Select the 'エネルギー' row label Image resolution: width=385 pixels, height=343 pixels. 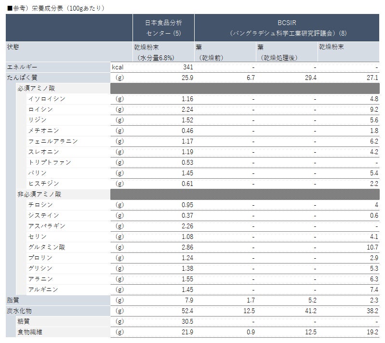pos(22,67)
